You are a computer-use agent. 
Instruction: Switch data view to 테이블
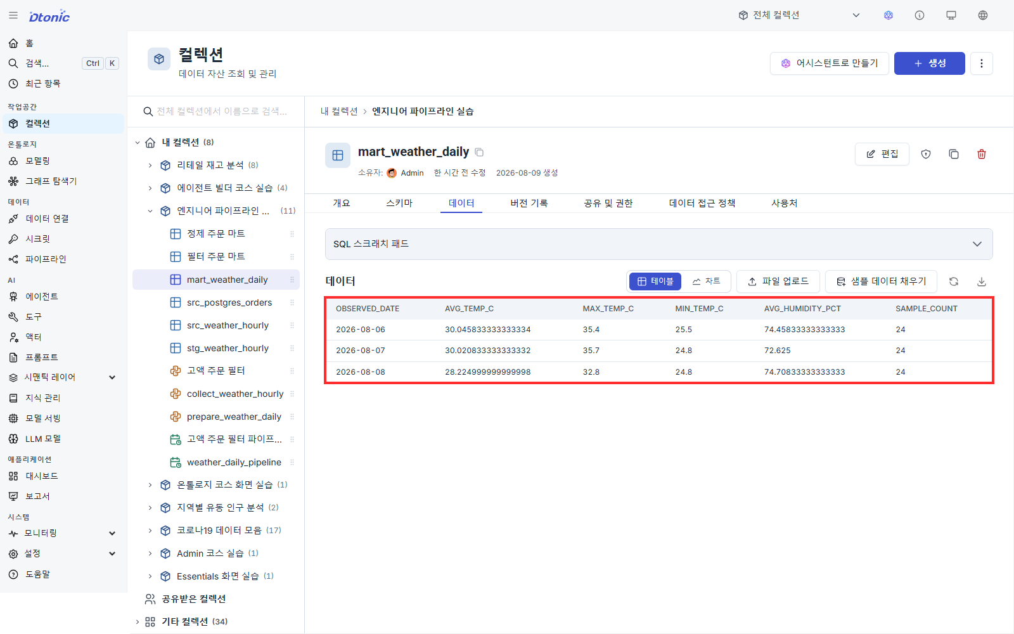click(655, 281)
